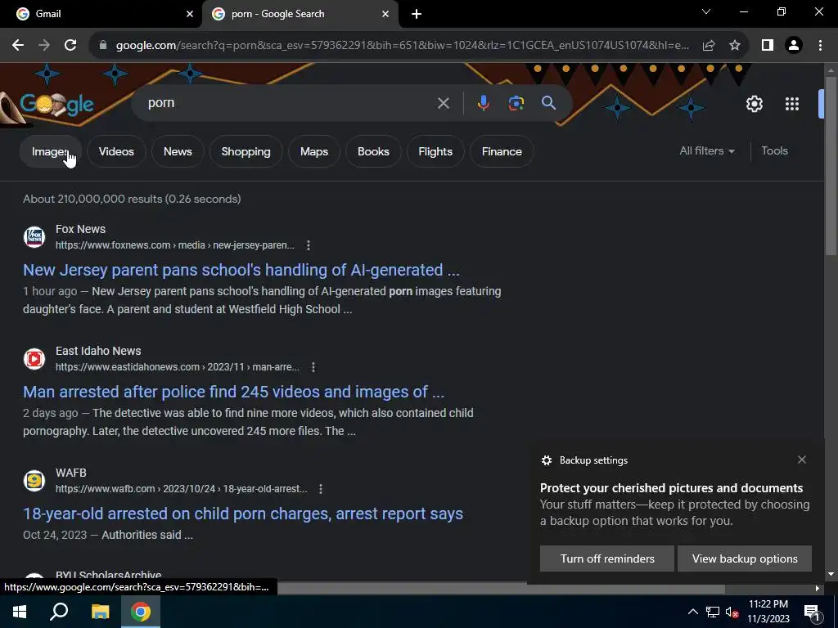The image size is (838, 628).
Task: Open the search Tools button
Action: point(774,151)
